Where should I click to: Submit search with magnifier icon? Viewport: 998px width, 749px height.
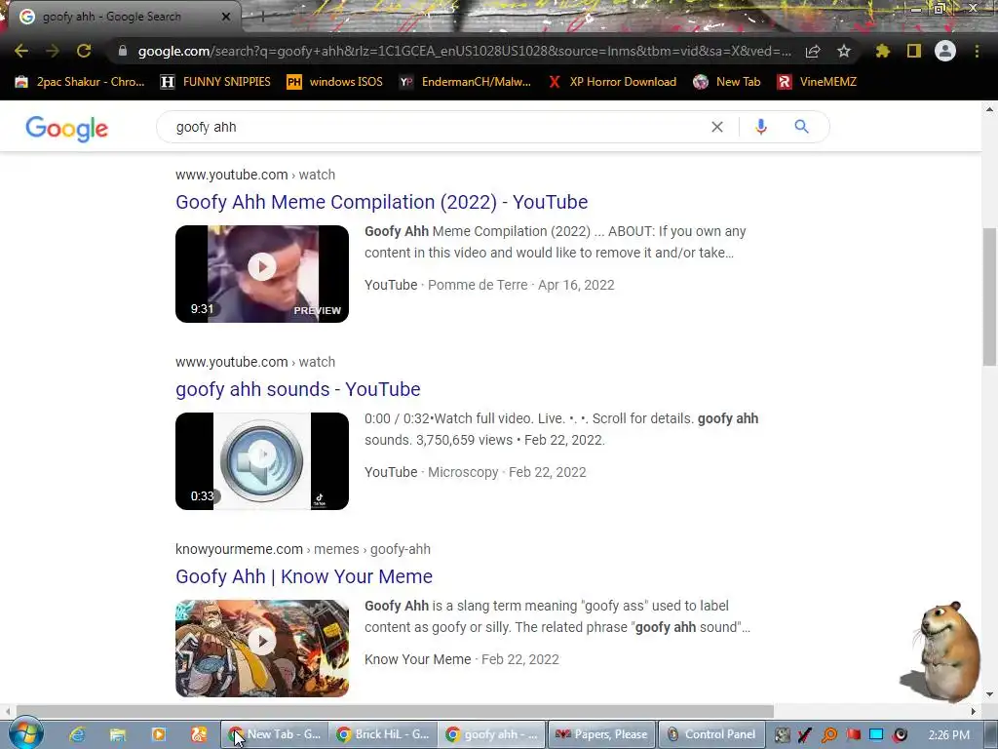tap(801, 127)
